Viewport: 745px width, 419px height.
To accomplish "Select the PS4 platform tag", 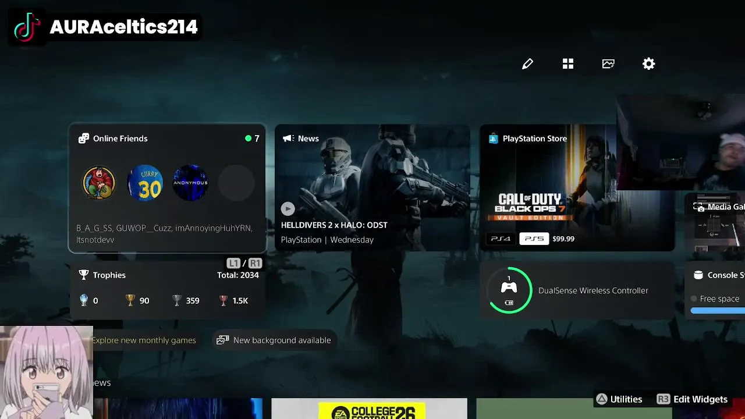I will 501,239.
